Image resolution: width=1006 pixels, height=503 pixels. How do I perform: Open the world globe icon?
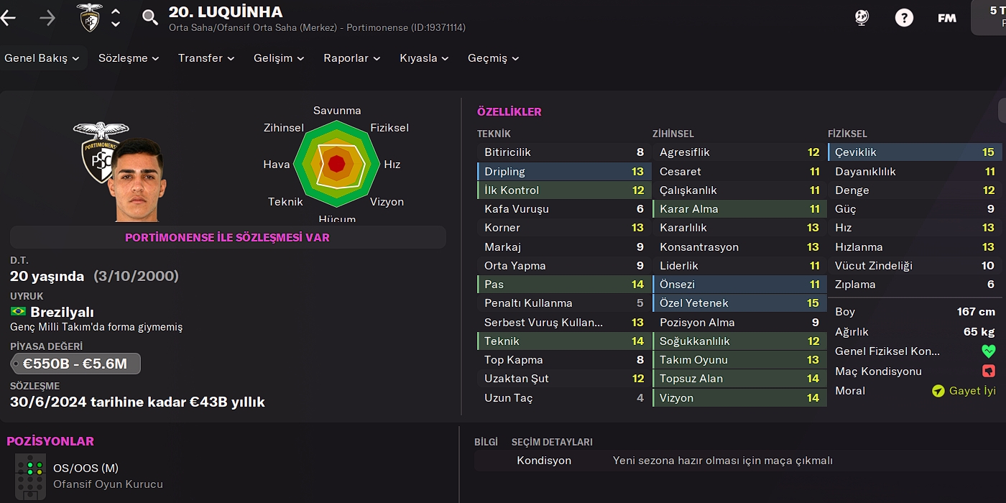(862, 18)
